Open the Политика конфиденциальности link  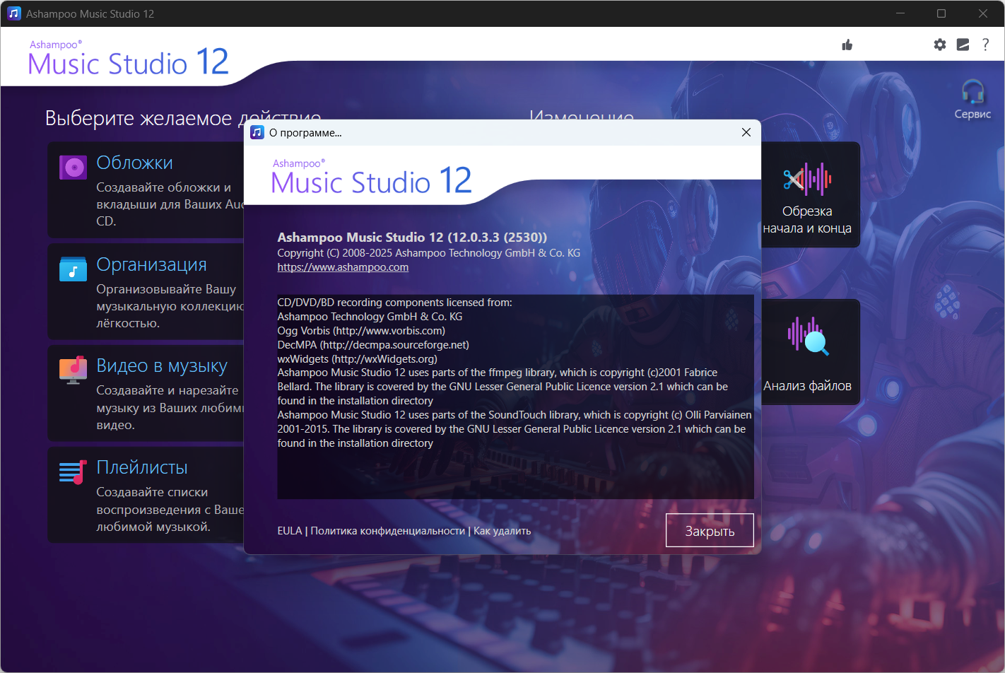[388, 531]
